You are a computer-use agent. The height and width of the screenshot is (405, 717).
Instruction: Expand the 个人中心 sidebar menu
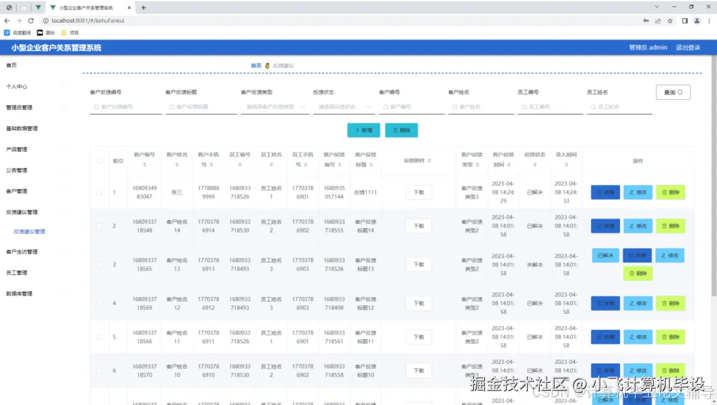(35, 87)
